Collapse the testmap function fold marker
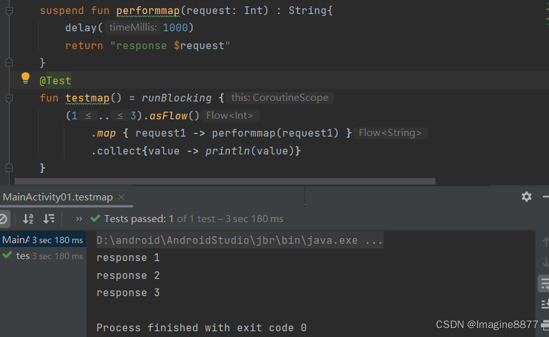Viewport: 549px width, 337px height. 10,98
